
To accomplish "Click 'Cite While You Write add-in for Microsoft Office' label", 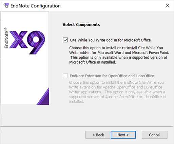I will pos(110,40).
